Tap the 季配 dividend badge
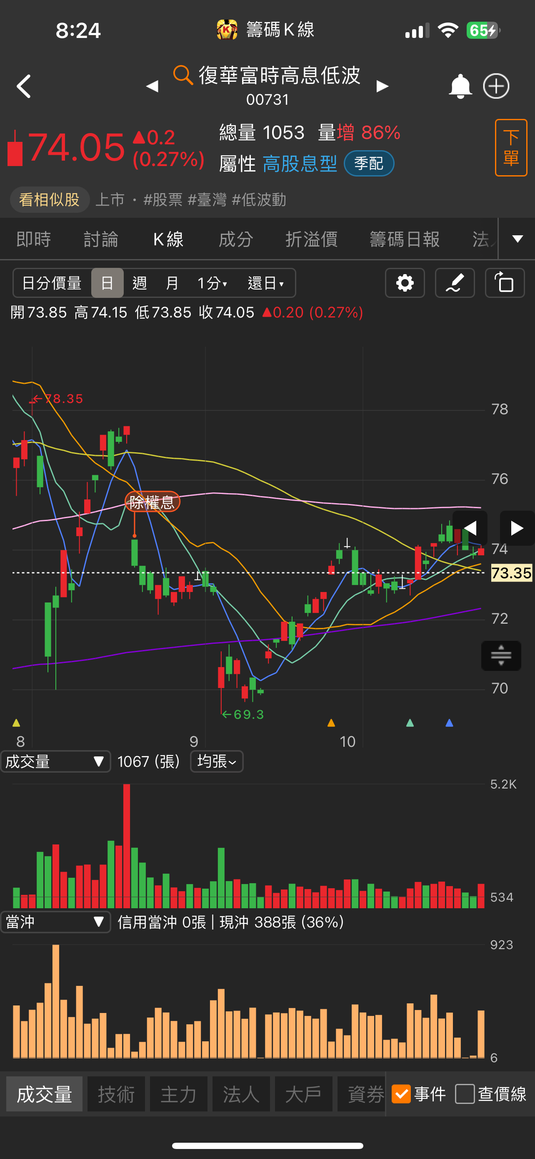Screen dimensions: 535x1159 pos(369,163)
